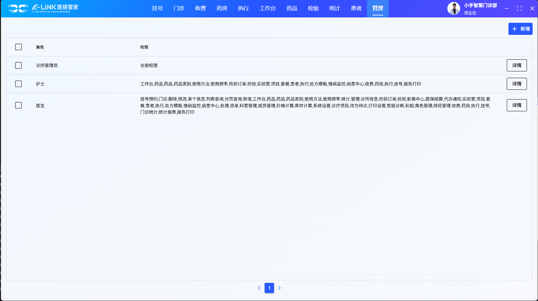This screenshot has width=538, height=301.
Task: Select the 护士 row checkbox
Action: click(18, 84)
